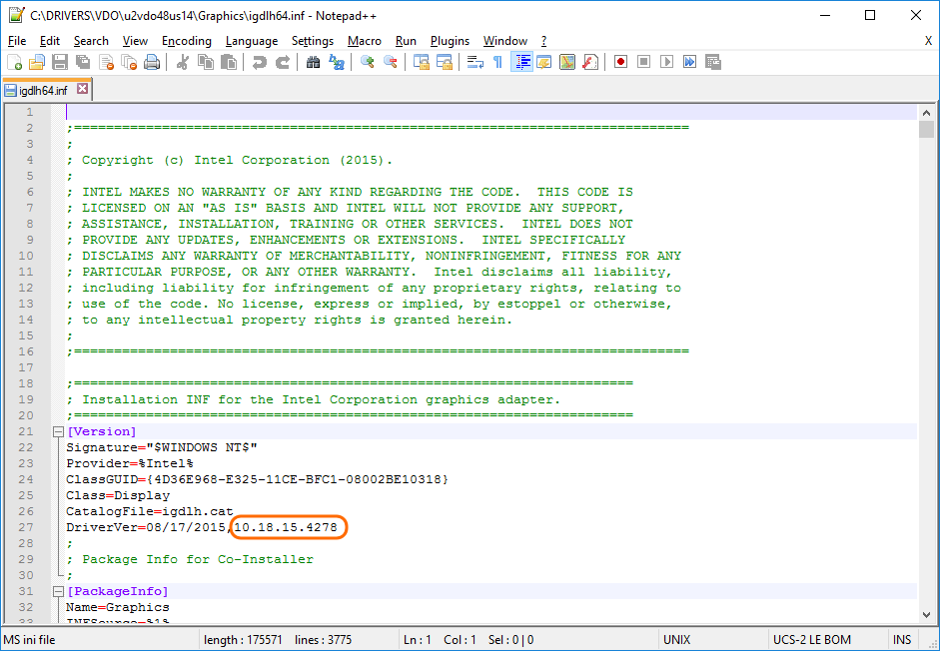Toggle the Indent guide button
Image resolution: width=940 pixels, height=651 pixels.
click(x=521, y=62)
